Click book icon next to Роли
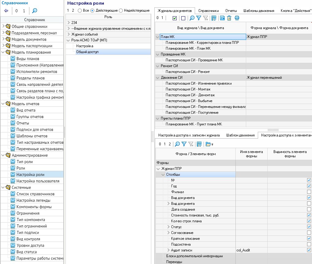Image resolution: width=312 pixels, height=264 pixels. coord(13,168)
